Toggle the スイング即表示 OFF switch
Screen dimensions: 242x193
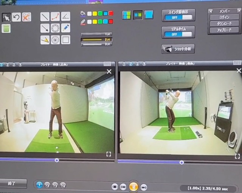click(178, 17)
